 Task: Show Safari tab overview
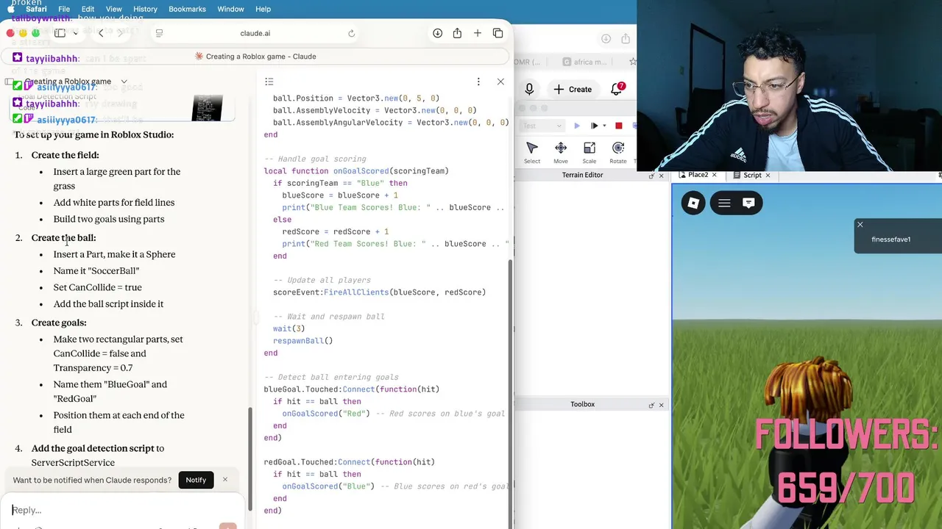(x=498, y=33)
